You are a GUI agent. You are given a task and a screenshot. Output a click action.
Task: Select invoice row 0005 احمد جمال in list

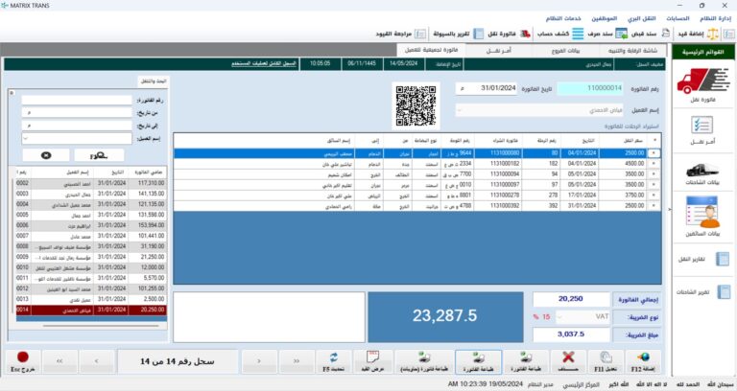86,215
